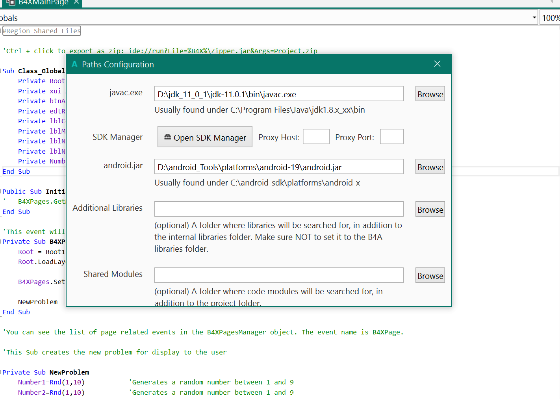Close the B4XMainPage tab

(x=76, y=2)
